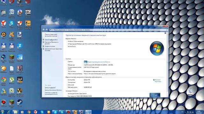204x114 pixels.
Task: Click the address bar refresh button
Action: [x=140, y=30]
